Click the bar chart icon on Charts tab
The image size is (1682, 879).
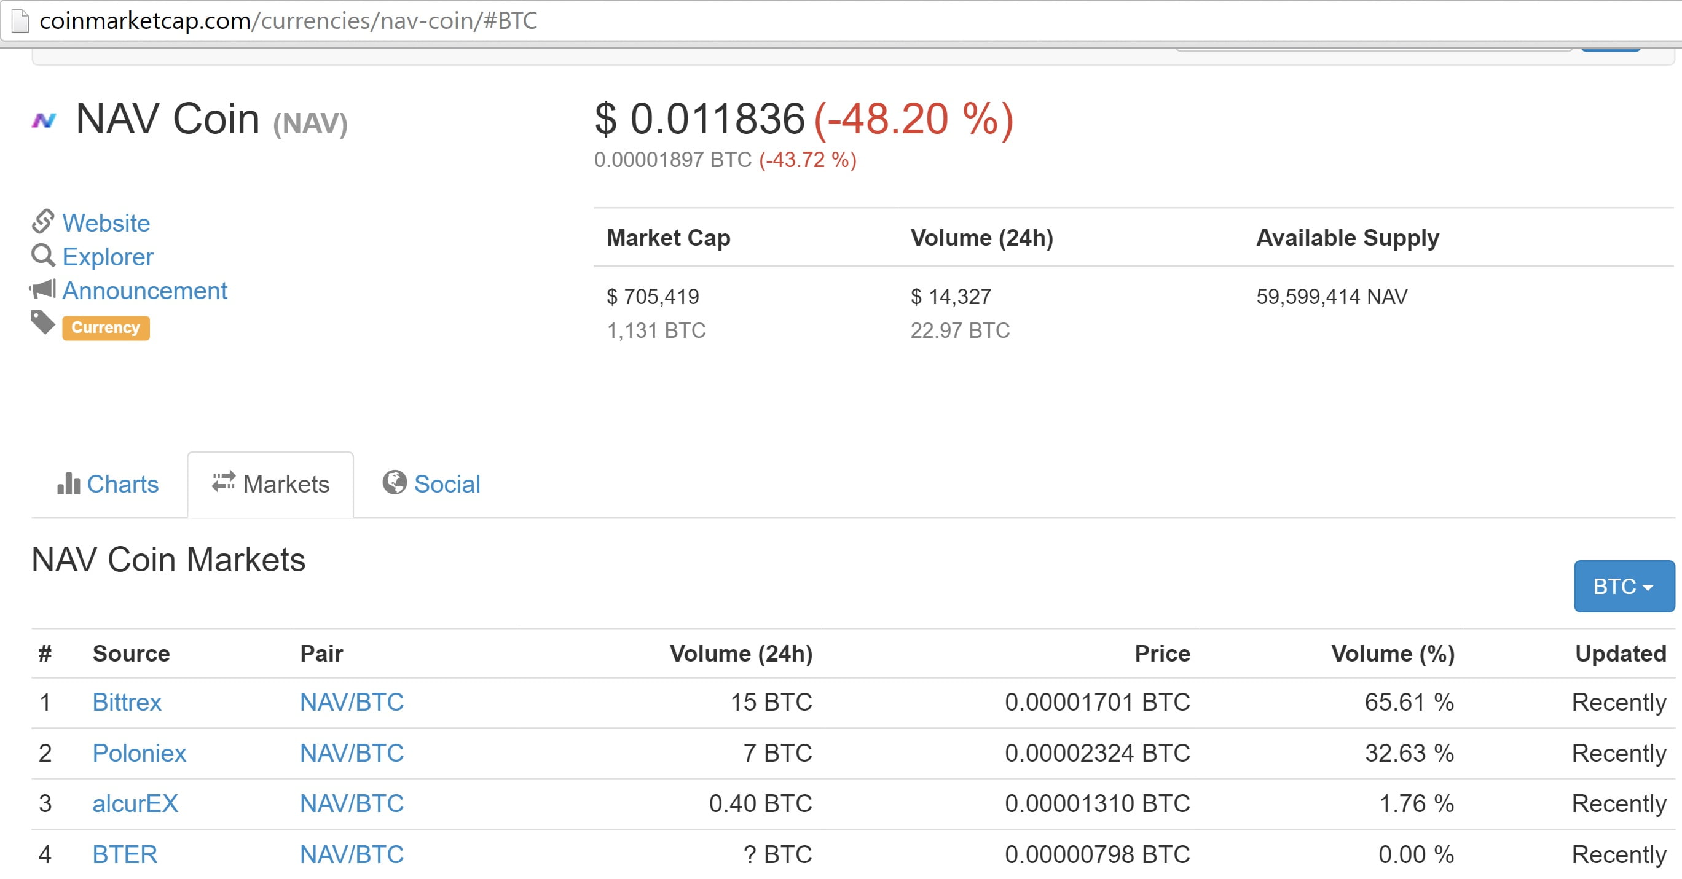tap(69, 483)
